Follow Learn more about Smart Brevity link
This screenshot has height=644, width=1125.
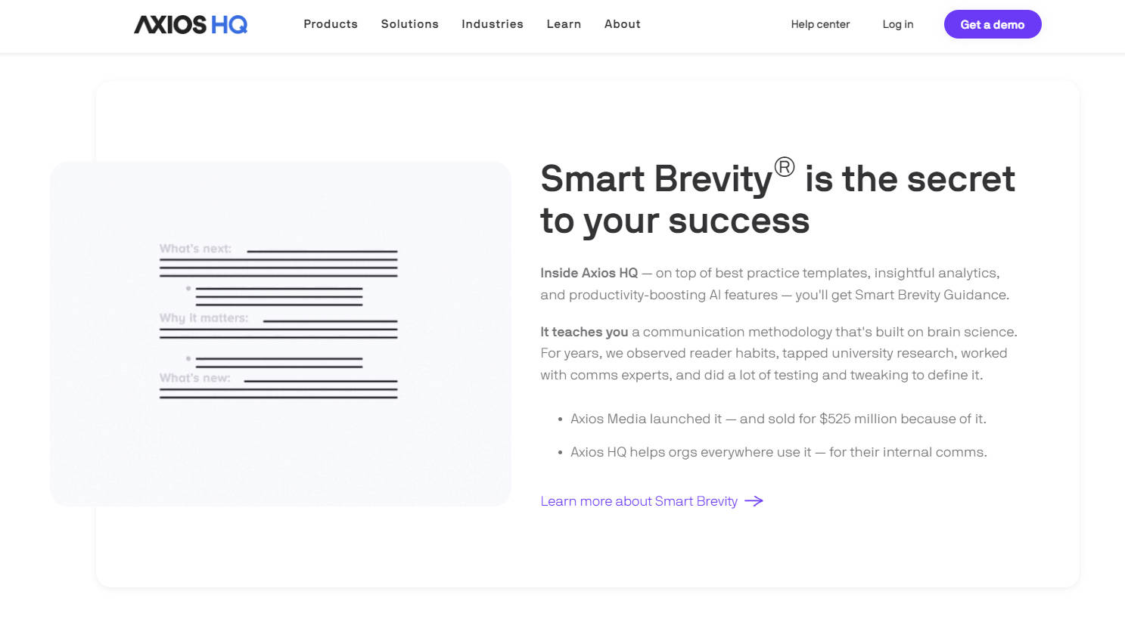pyautogui.click(x=639, y=501)
